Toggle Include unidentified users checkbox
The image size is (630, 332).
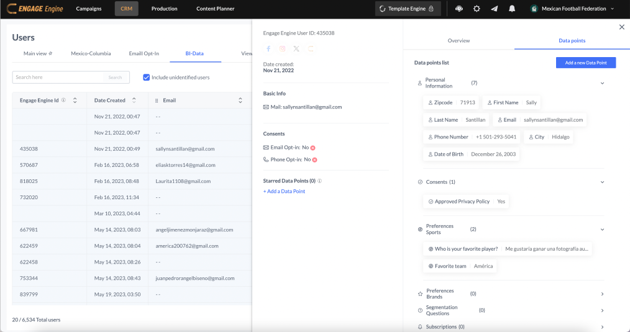[x=147, y=77]
